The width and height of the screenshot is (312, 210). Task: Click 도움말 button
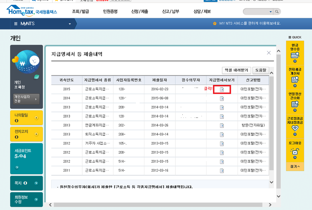click(x=261, y=70)
